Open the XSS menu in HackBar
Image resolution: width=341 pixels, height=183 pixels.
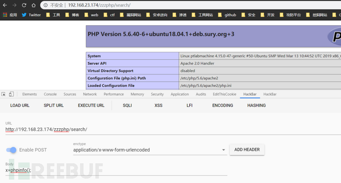point(158,106)
